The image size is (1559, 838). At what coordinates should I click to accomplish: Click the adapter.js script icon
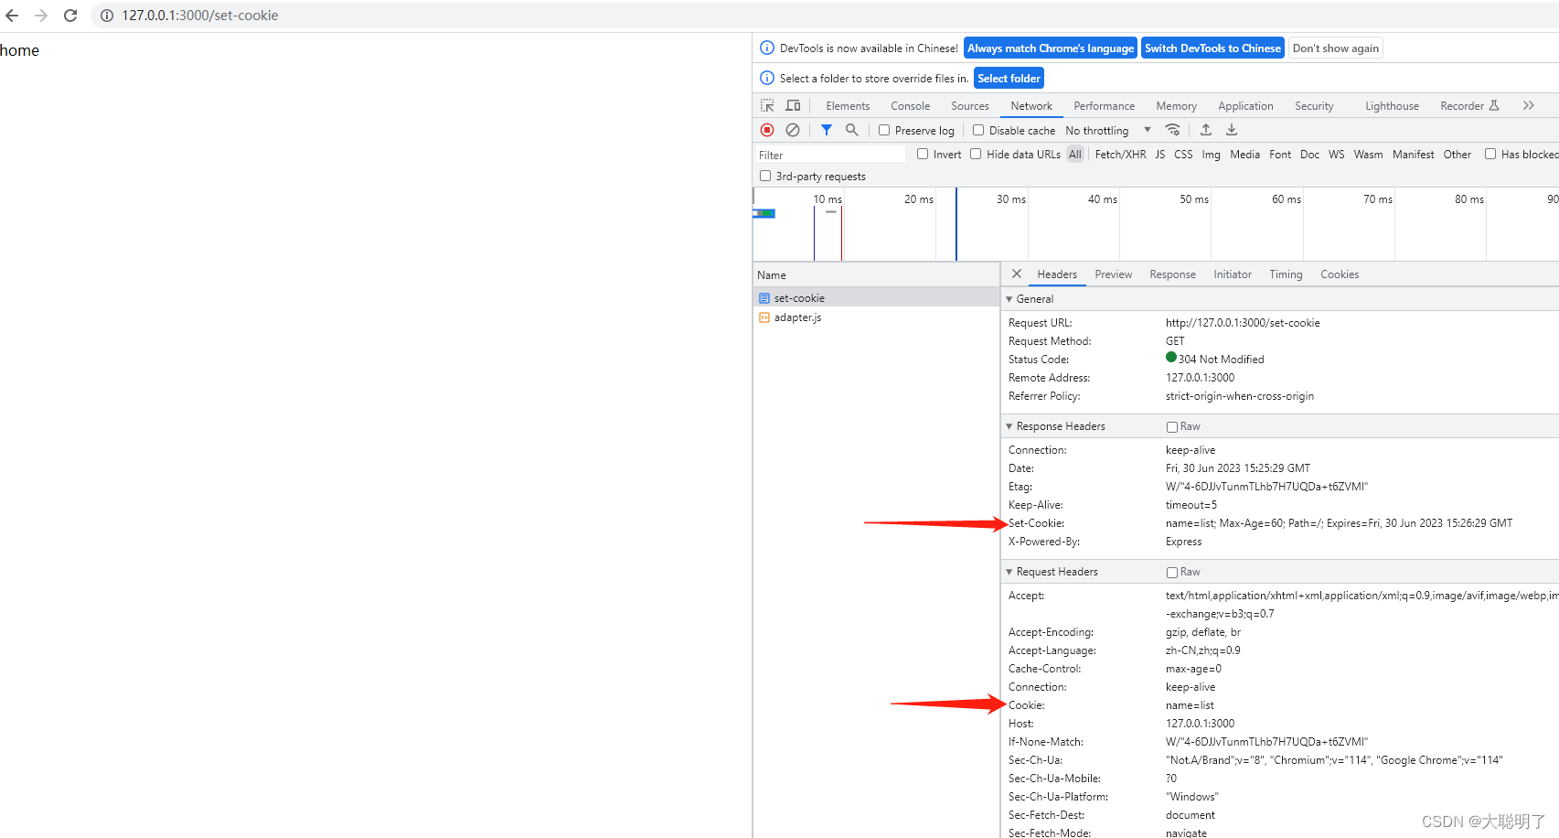(764, 317)
